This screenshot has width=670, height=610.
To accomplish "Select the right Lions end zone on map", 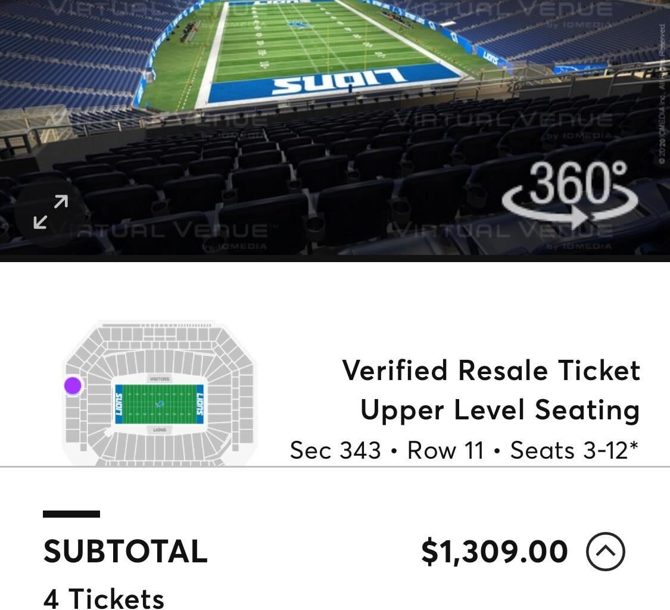I will pos(200,404).
